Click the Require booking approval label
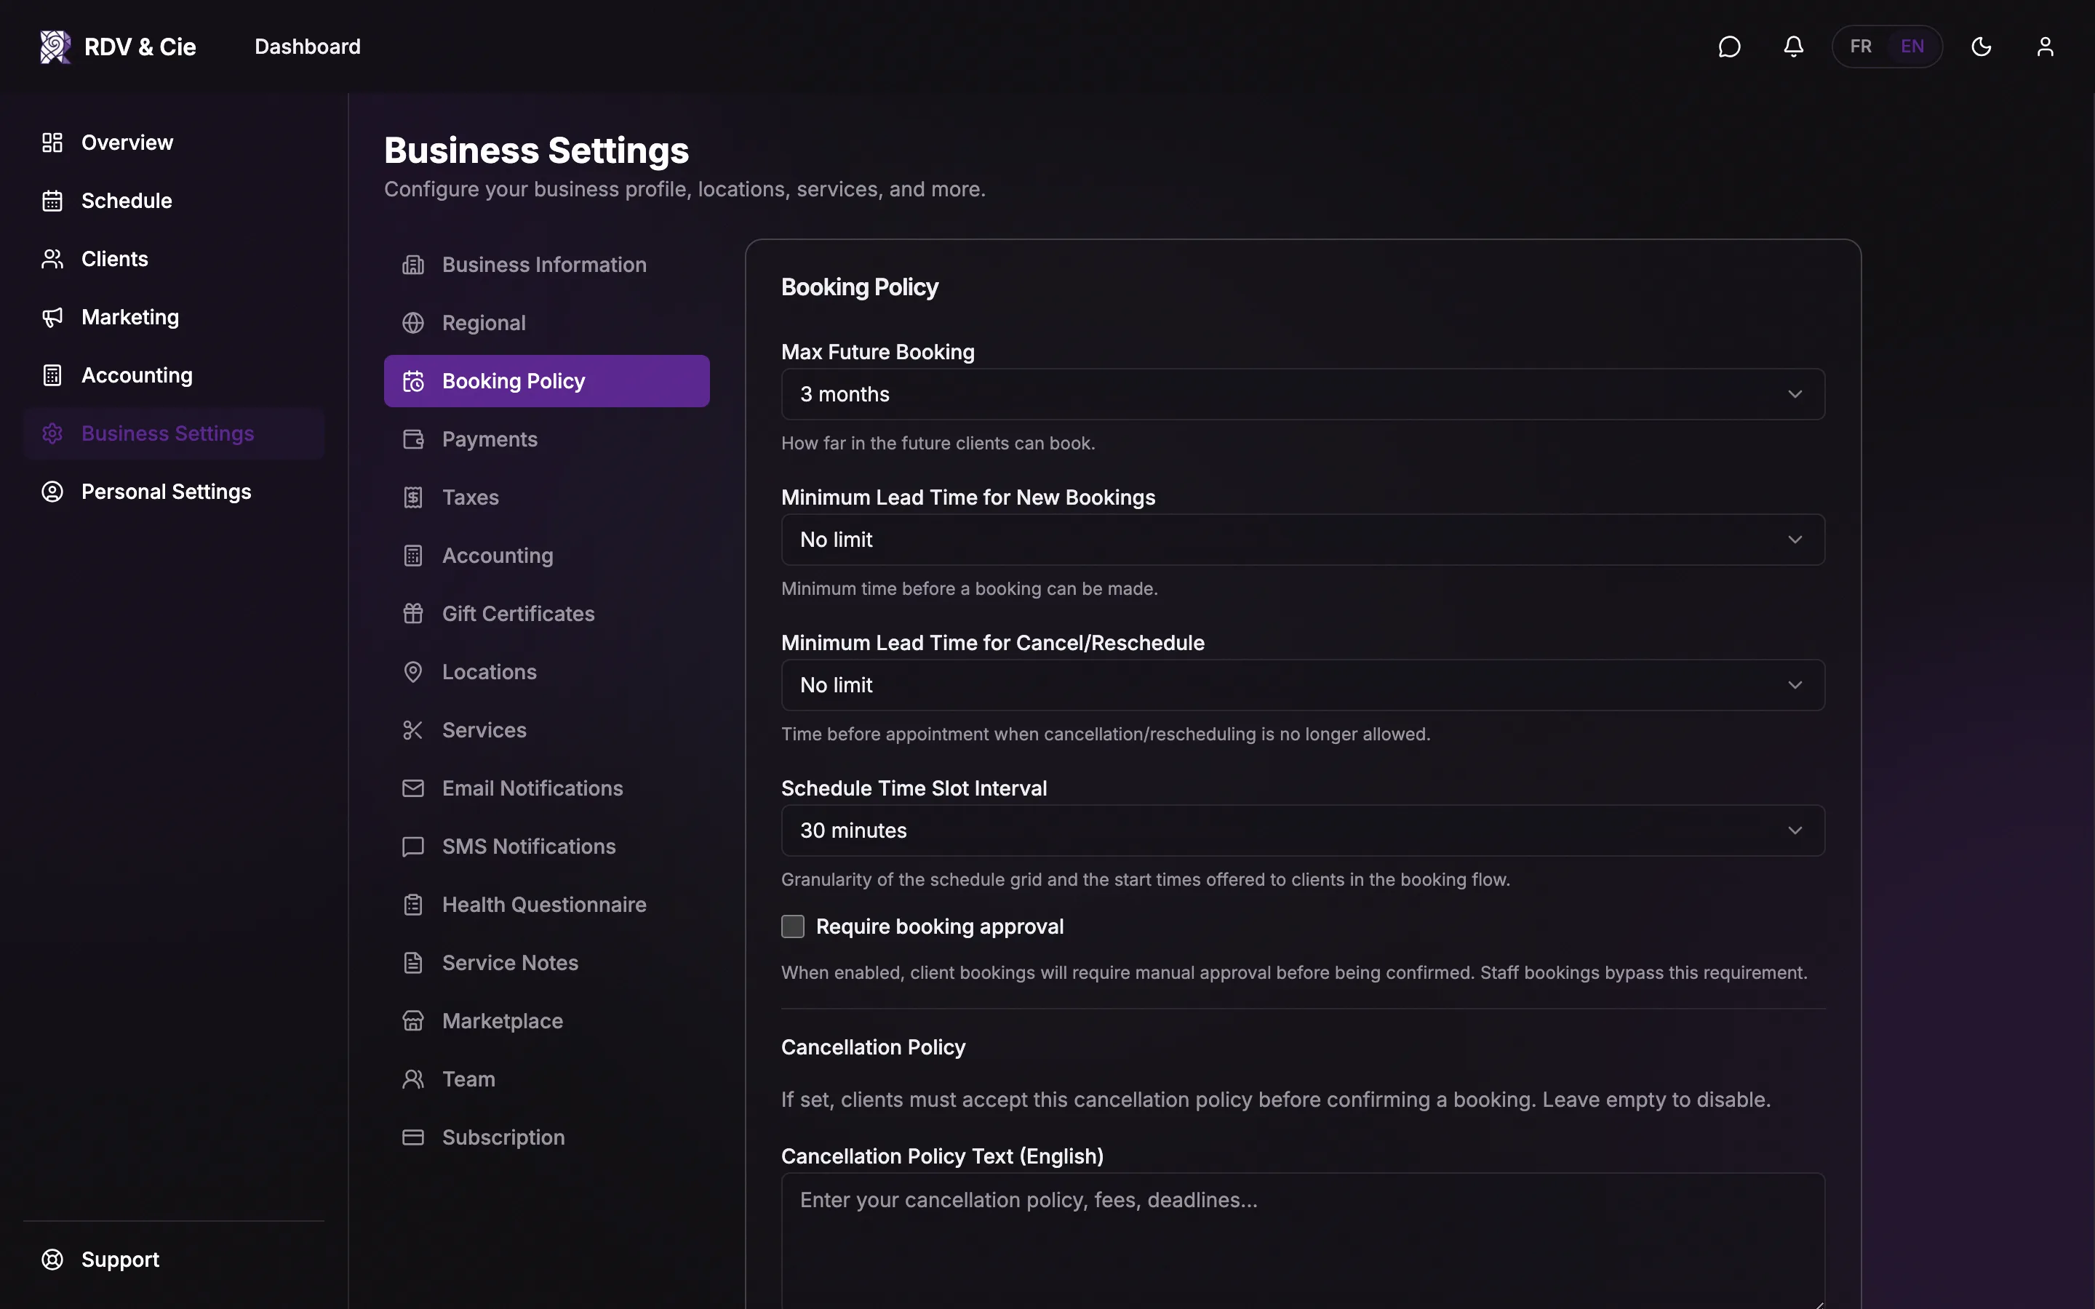This screenshot has width=2095, height=1309. [x=939, y=926]
